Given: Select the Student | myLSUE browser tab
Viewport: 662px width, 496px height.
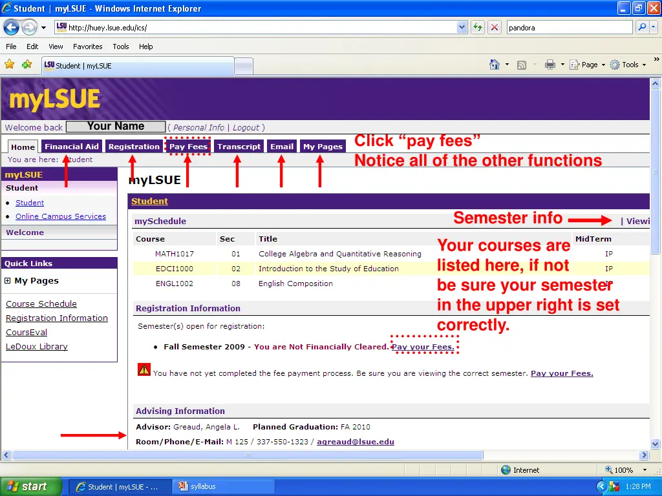Looking at the screenshot, I should [138, 66].
